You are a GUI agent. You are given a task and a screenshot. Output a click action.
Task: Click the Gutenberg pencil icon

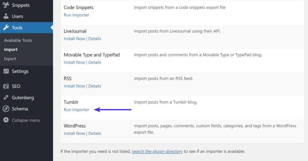tap(6, 98)
